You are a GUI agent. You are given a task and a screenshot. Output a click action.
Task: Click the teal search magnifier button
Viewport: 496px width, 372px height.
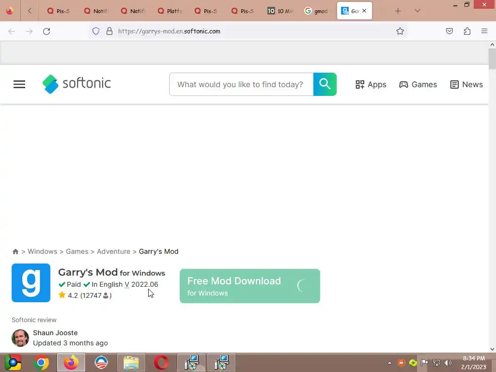point(325,84)
